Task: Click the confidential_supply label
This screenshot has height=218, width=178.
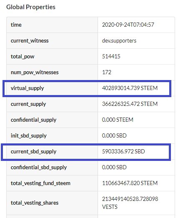Action: tap(33, 120)
